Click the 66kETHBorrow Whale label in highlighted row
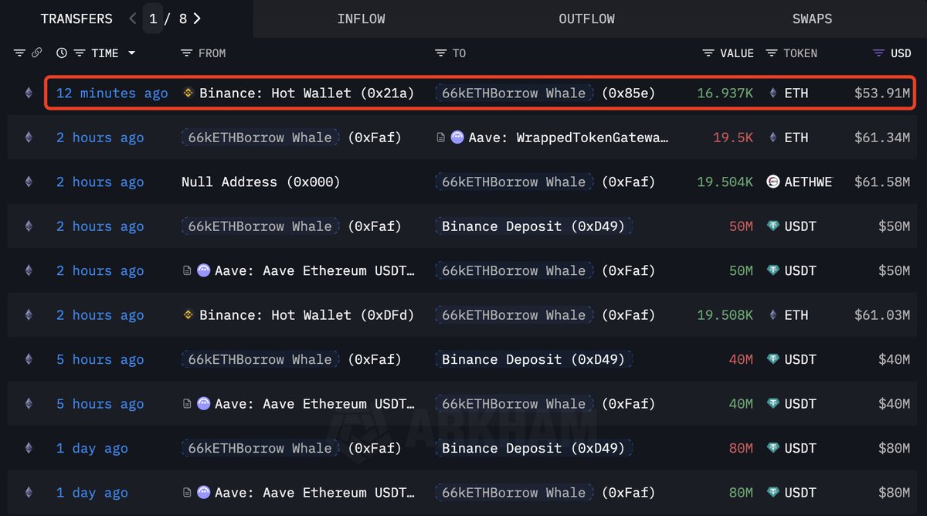This screenshot has width=927, height=516. [x=514, y=92]
